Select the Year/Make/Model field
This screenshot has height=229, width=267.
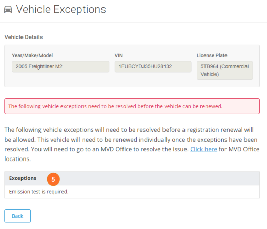tap(60, 66)
